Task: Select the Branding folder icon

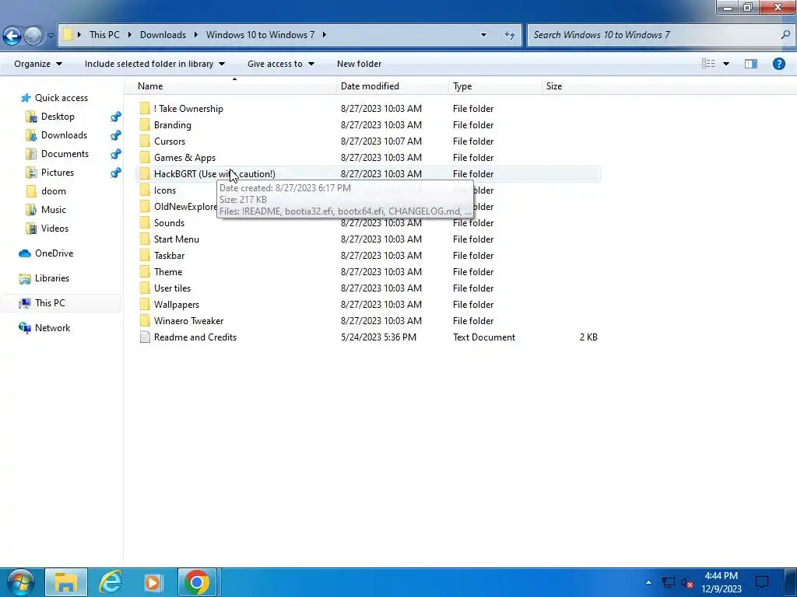Action: pyautogui.click(x=145, y=124)
